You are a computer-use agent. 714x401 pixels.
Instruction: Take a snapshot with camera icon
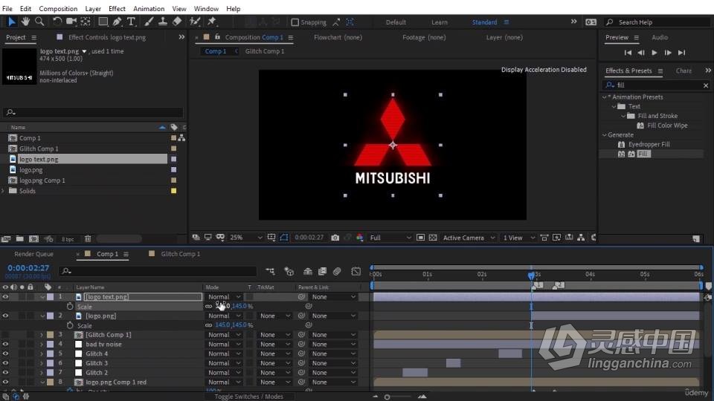point(335,238)
